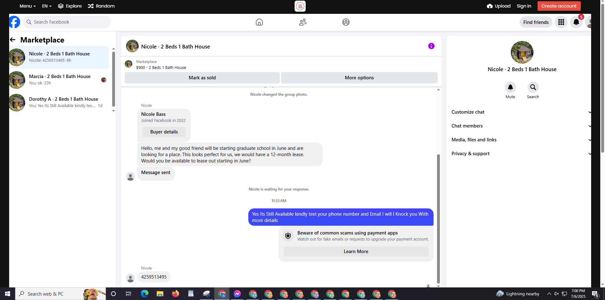Open the Groups icon in top navigation
The height and width of the screenshot is (300, 605).
[x=346, y=22]
